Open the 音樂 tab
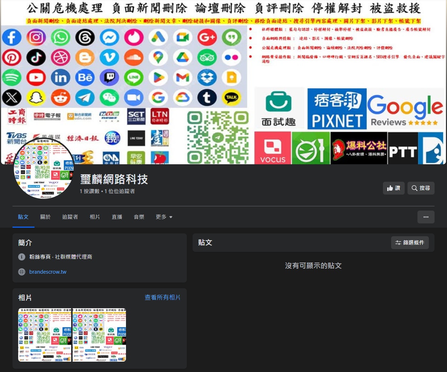The height and width of the screenshot is (372, 447). click(139, 217)
